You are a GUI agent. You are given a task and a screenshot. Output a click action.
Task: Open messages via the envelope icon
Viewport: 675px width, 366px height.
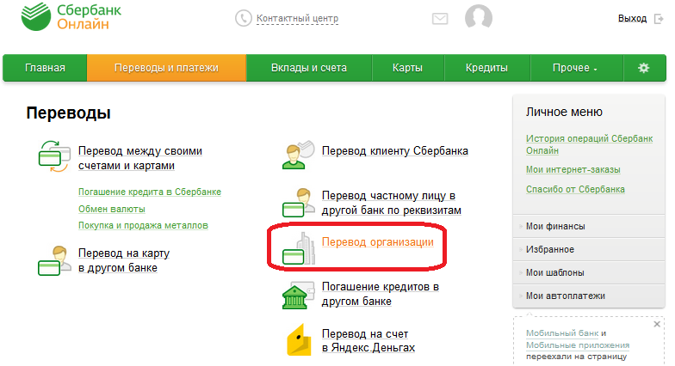[x=440, y=19]
